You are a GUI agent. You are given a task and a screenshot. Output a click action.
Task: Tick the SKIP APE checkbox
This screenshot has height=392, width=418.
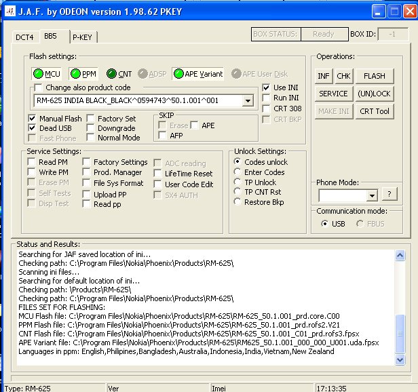(194, 125)
